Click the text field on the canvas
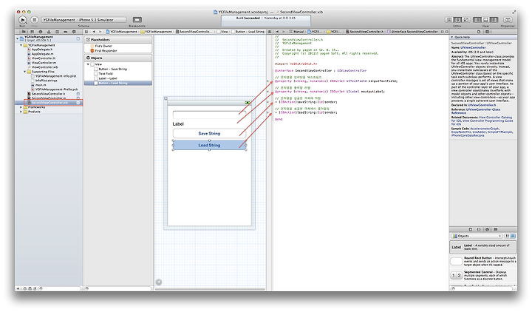This screenshot has width=532, height=312. click(x=209, y=115)
